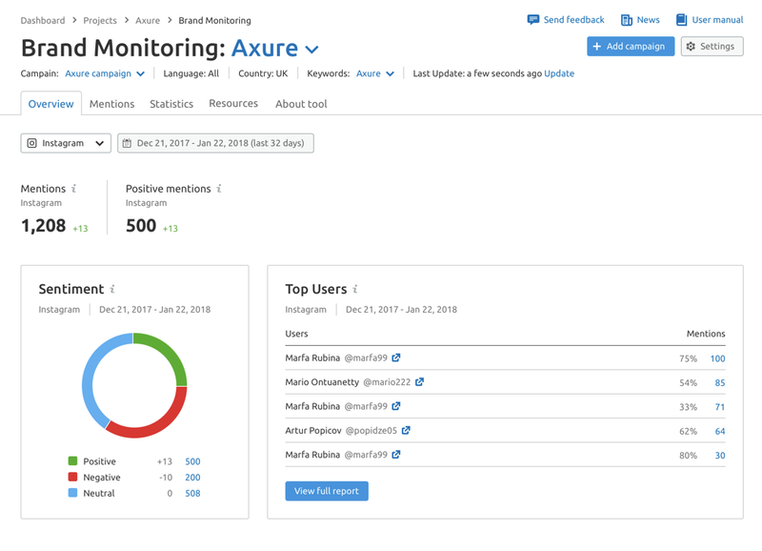Click the plus icon on Add campaign
Image resolution: width=762 pixels, height=551 pixels.
pos(597,46)
